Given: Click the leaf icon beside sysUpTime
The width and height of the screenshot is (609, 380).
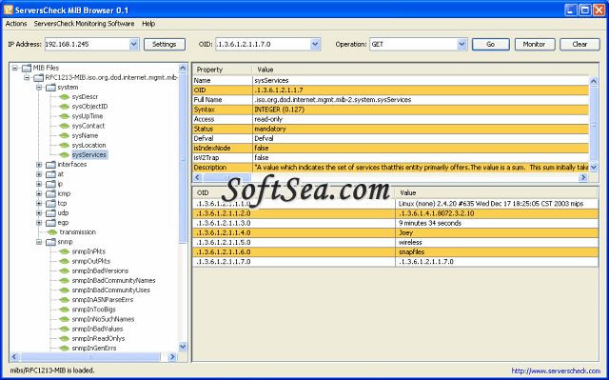Looking at the screenshot, I should click(64, 116).
